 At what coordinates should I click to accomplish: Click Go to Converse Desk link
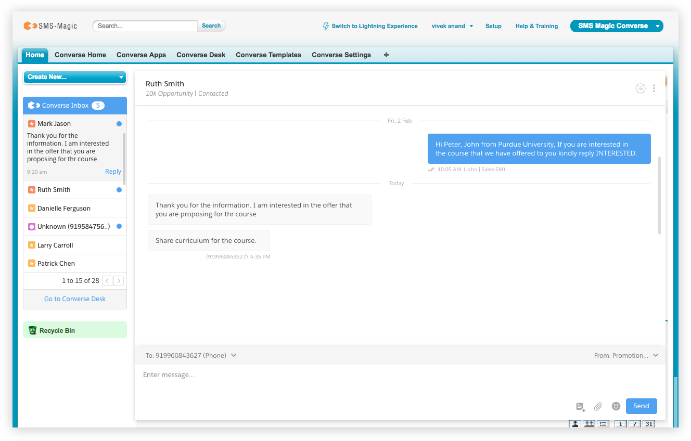coord(75,299)
